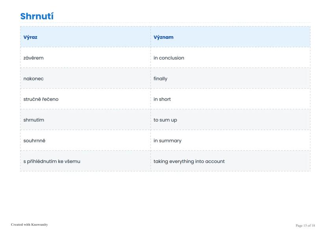Click the 'in short' meaning
Viewport: 326px width, 230px height.
[162, 99]
